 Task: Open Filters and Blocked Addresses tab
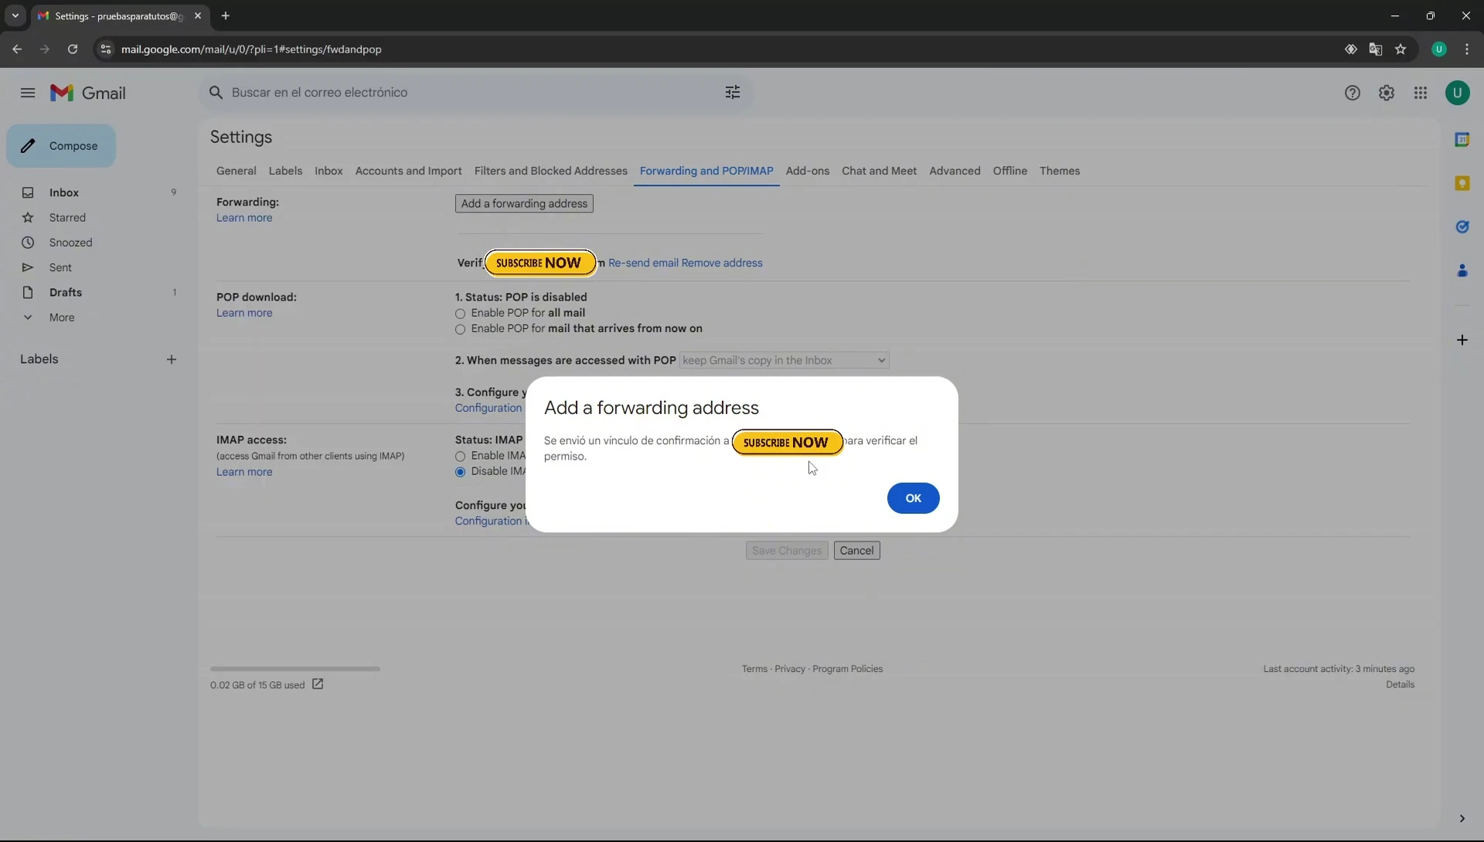pos(550,171)
